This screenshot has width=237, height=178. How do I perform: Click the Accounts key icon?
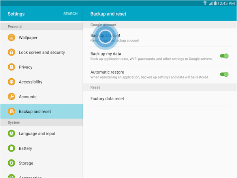tap(11, 97)
